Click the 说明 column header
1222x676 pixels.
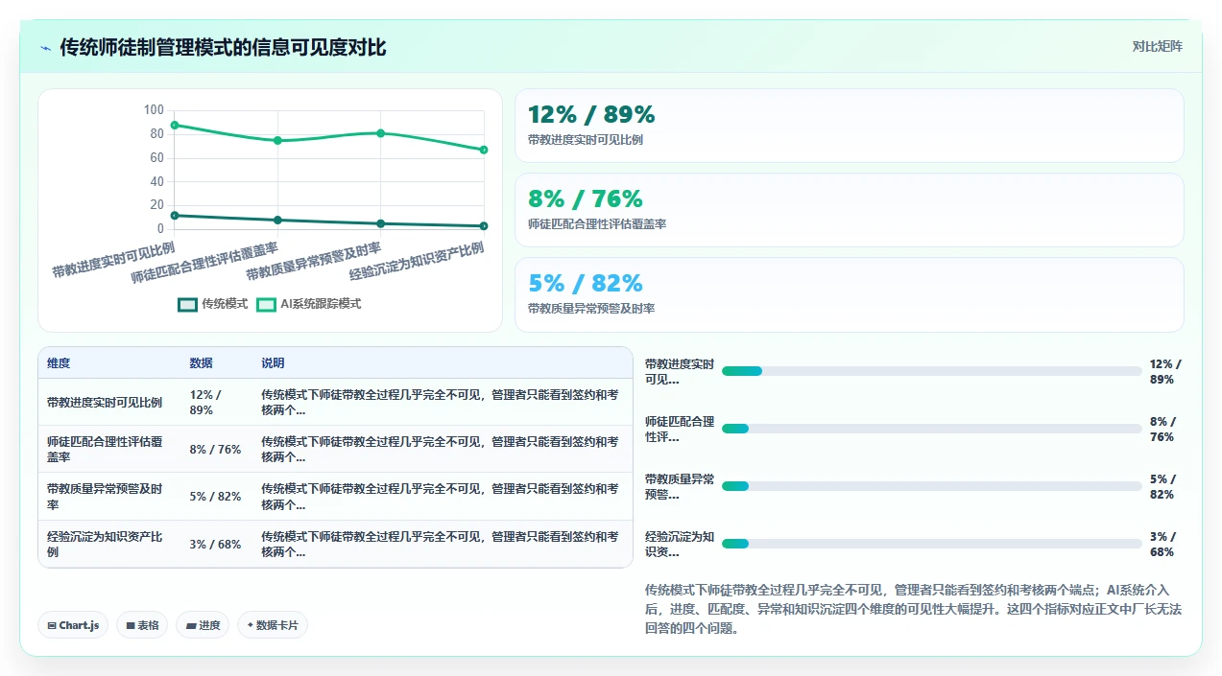(273, 363)
